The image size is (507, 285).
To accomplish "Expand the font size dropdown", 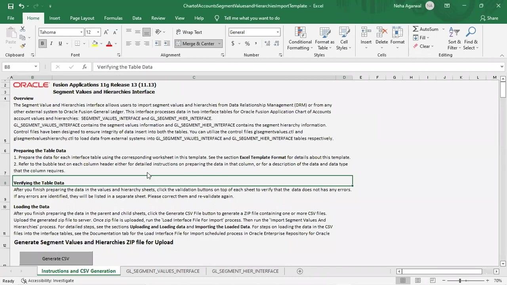I will (98, 32).
